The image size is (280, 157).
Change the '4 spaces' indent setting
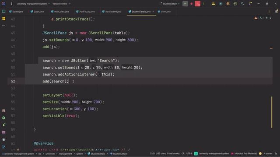pos(268,154)
